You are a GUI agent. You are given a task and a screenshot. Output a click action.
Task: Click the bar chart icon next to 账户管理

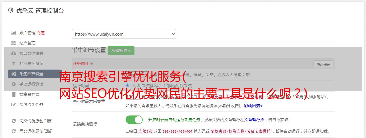click(x=13, y=33)
